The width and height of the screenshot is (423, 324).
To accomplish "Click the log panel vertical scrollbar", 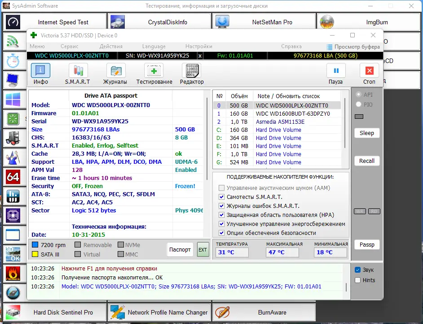I will [x=346, y=287].
